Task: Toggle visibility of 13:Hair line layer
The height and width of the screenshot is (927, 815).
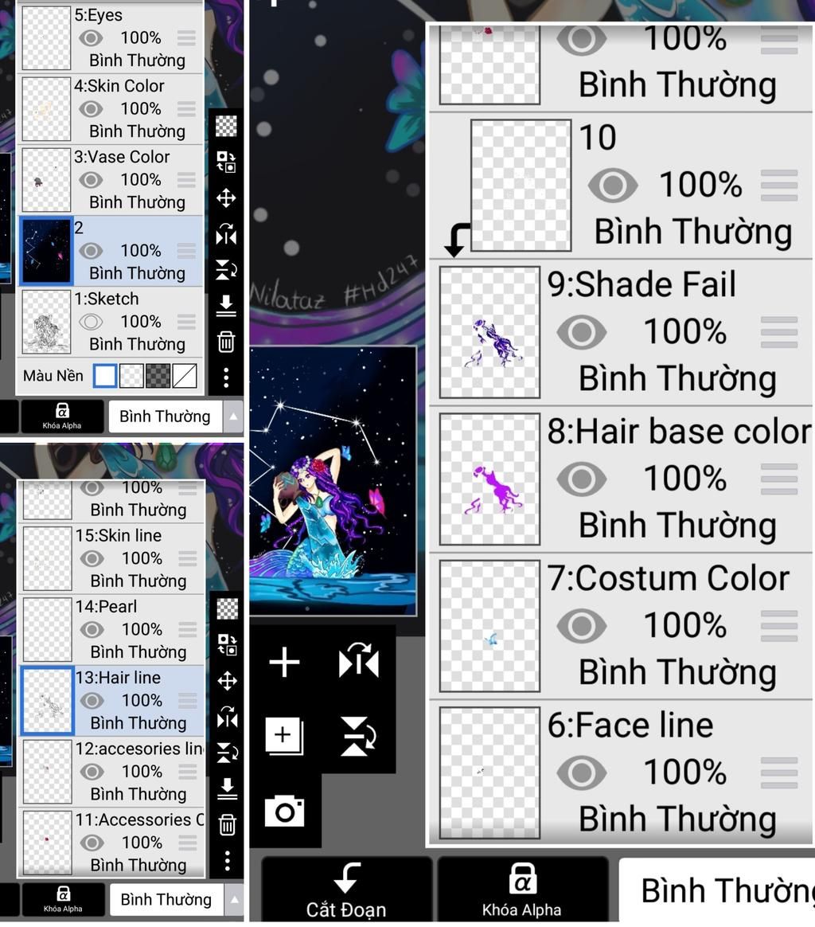Action: pyautogui.click(x=92, y=701)
